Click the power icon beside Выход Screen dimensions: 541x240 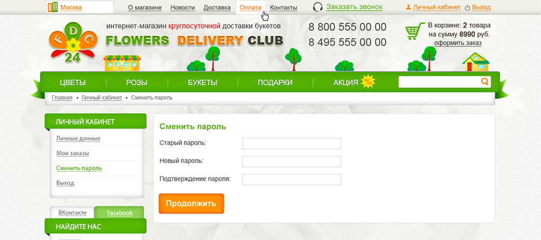(468, 8)
